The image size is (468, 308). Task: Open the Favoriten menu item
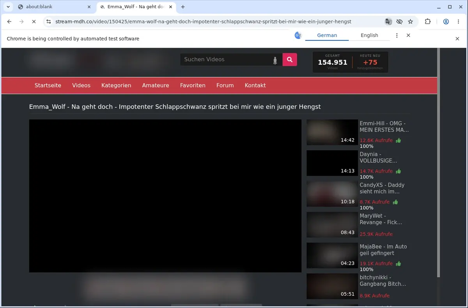pos(193,85)
